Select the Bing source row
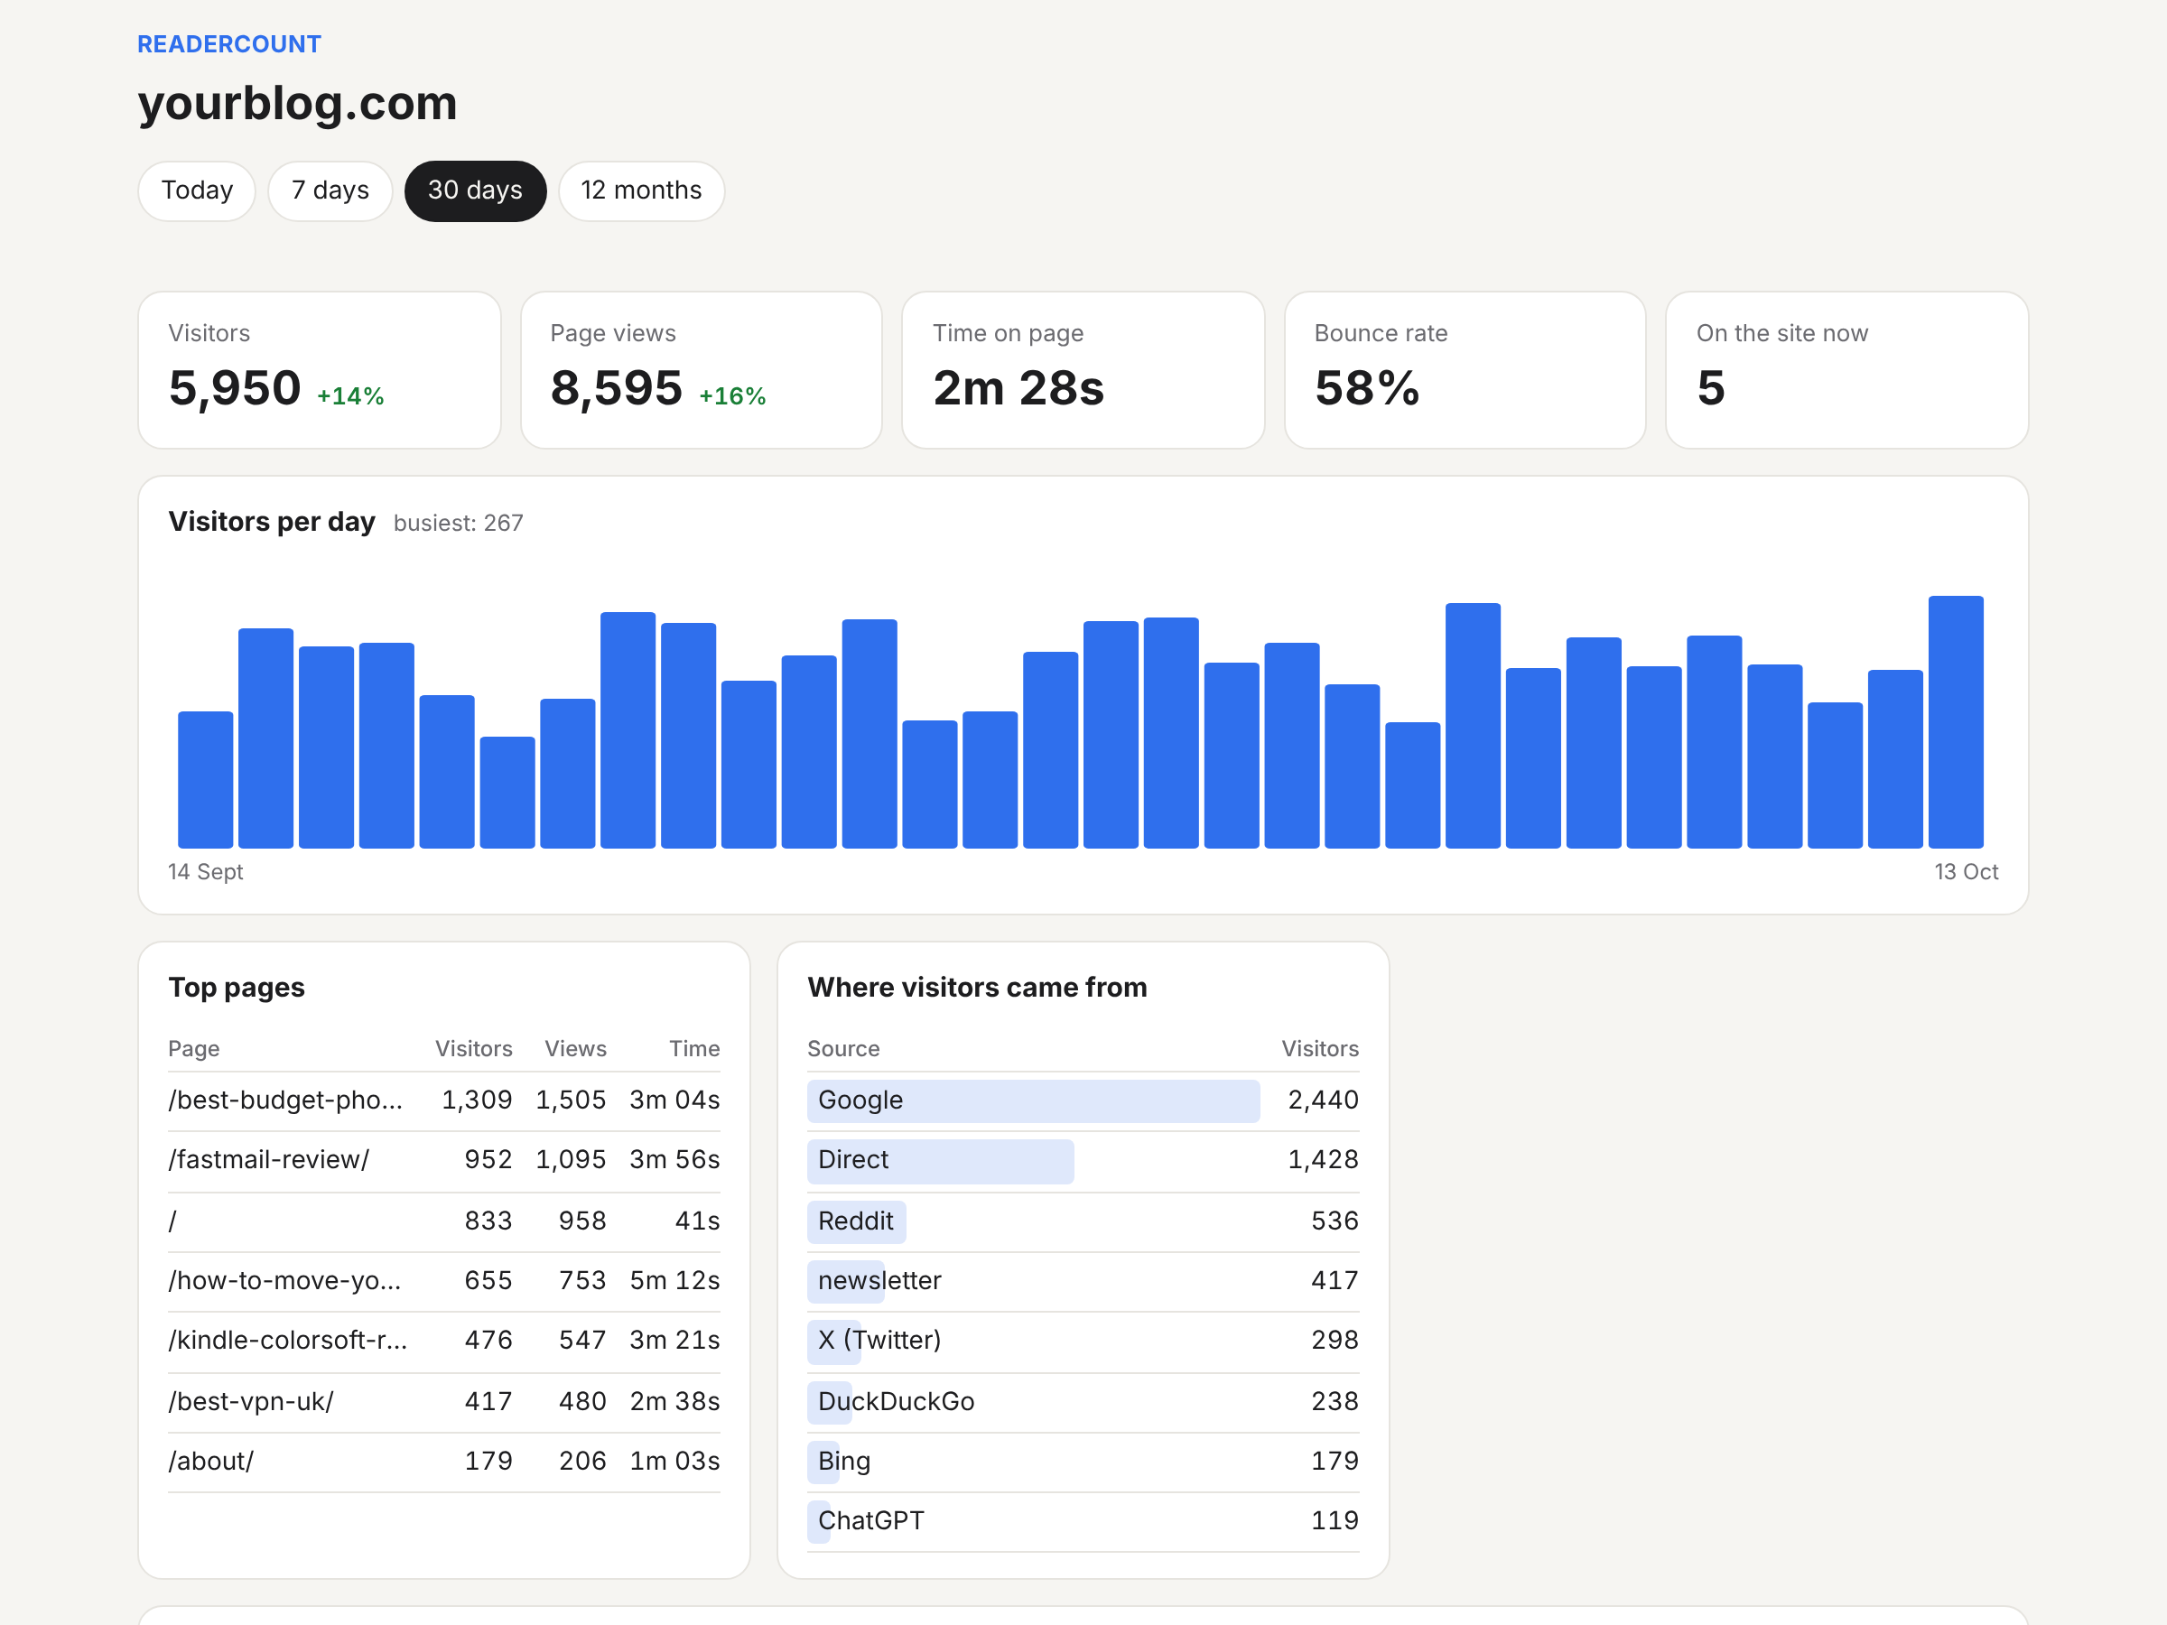The image size is (2167, 1625). [x=1083, y=1462]
